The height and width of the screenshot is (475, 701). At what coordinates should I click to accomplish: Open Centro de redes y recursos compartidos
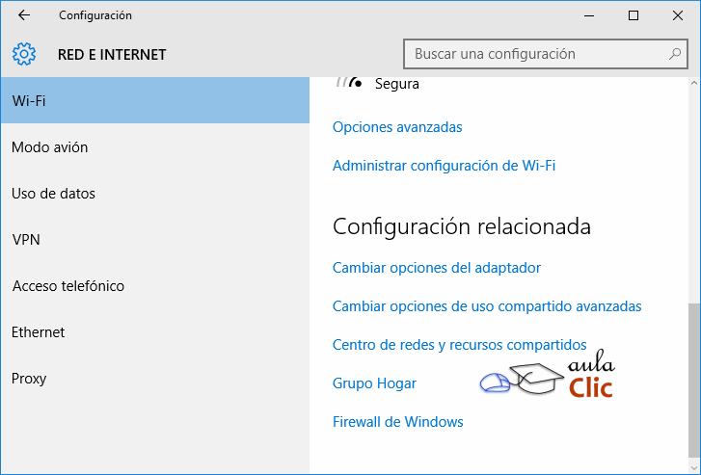[459, 345]
